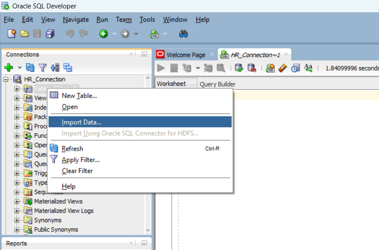
Task: Click the Explain Plan icon
Action: pos(187,68)
